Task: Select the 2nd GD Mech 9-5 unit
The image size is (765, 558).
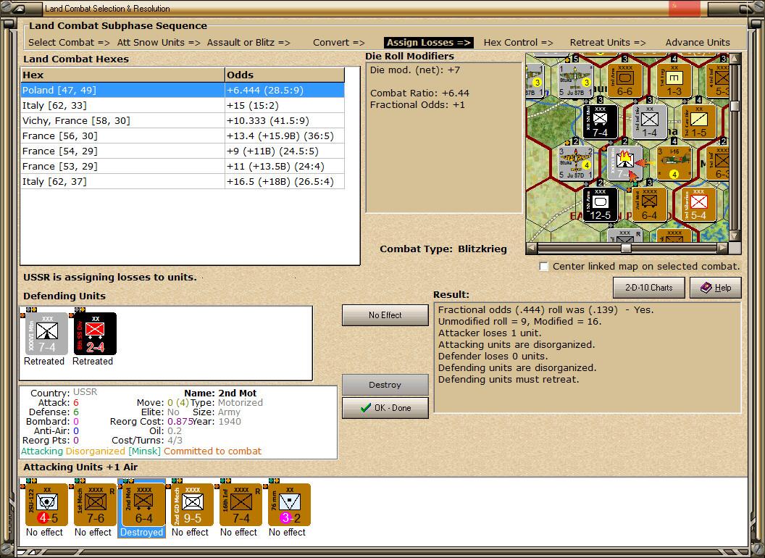Action: (x=192, y=505)
